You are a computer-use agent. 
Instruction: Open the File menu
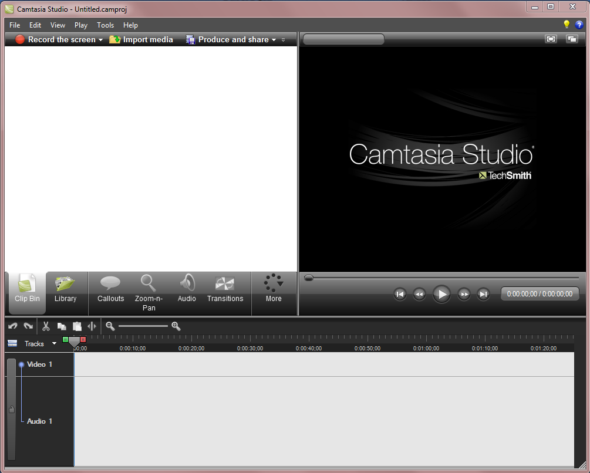point(15,25)
